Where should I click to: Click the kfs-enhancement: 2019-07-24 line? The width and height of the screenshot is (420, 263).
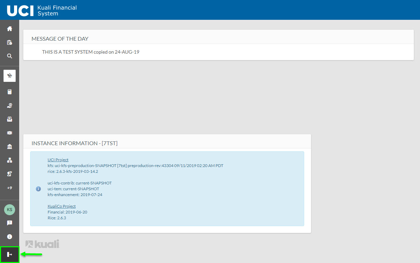(75, 195)
